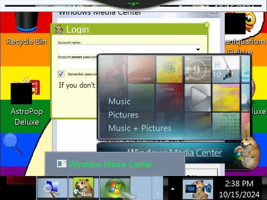The image size is (267, 200).
Task: Select Pictures in the jump list preview
Action: coord(123,115)
